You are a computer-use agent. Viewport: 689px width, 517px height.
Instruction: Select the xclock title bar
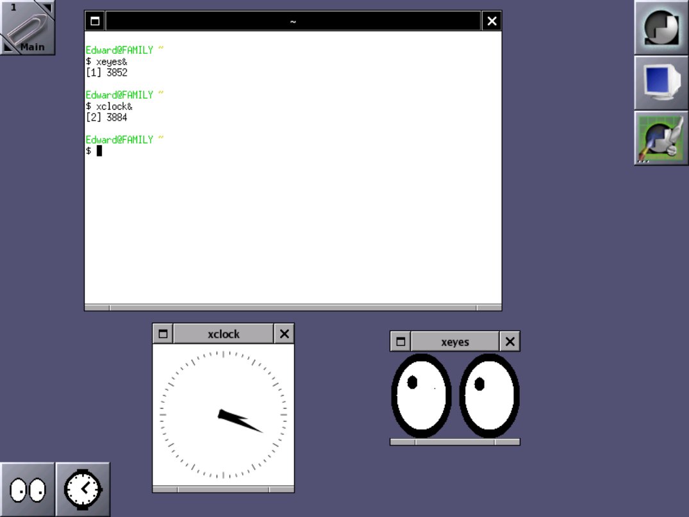tap(224, 333)
